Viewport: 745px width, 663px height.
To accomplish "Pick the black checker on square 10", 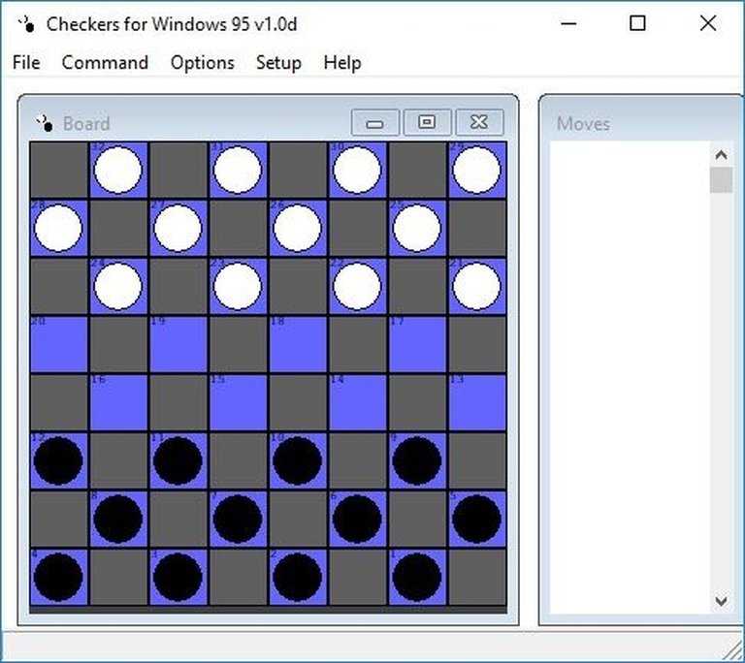I will [x=298, y=460].
